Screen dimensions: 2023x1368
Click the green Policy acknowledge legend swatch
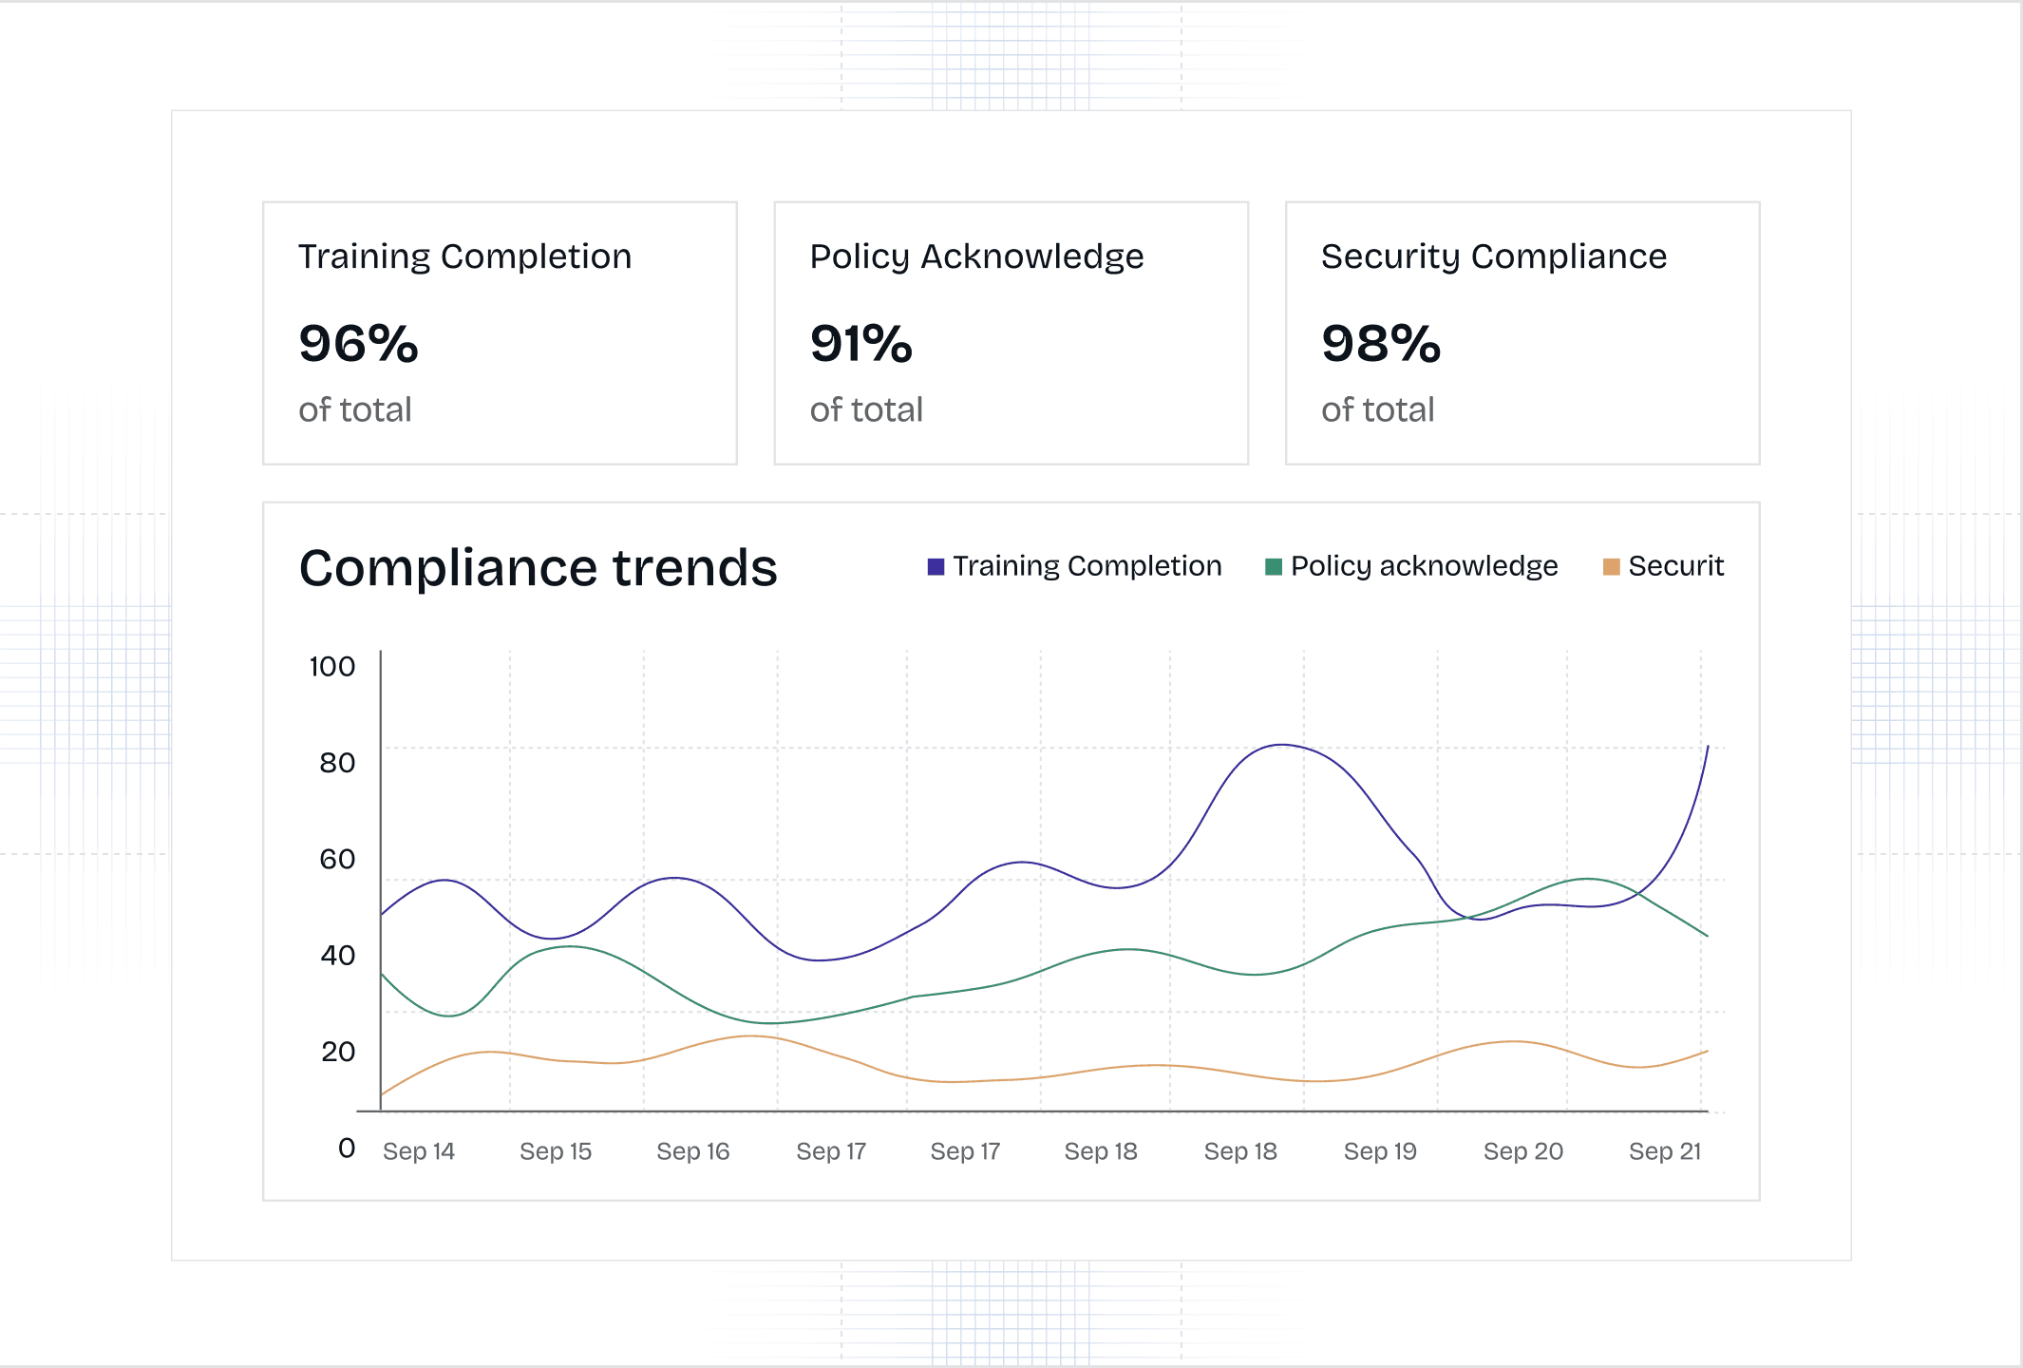1274,567
